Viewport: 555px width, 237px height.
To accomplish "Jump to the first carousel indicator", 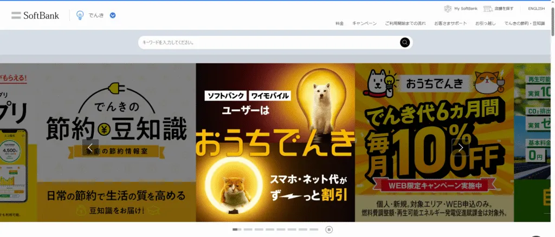I will coord(237,229).
